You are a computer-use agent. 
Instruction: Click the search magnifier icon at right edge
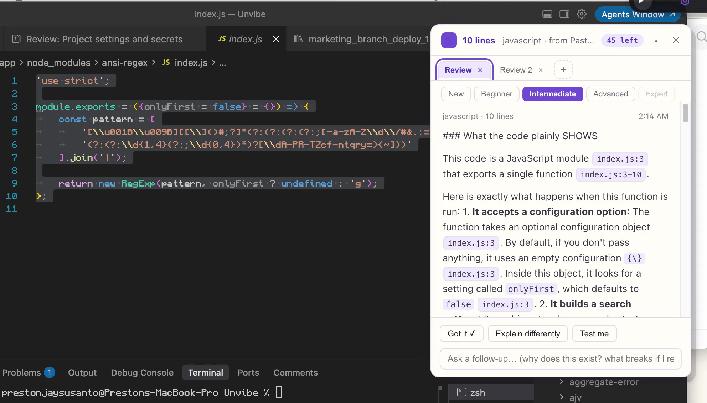click(701, 36)
